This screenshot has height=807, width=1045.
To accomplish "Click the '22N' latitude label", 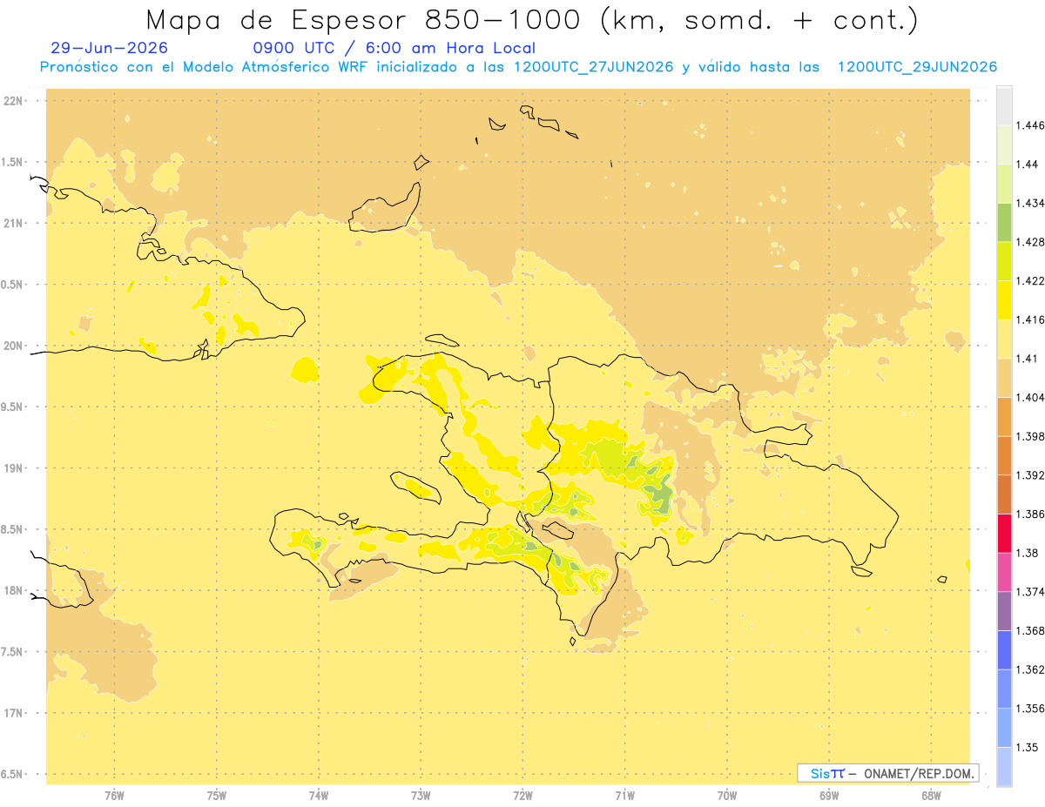I will [x=15, y=101].
